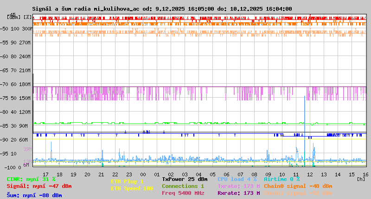This screenshot has height=199, width=371.
Task: Click the "-100 0" y-axis label
Action: [13, 168]
